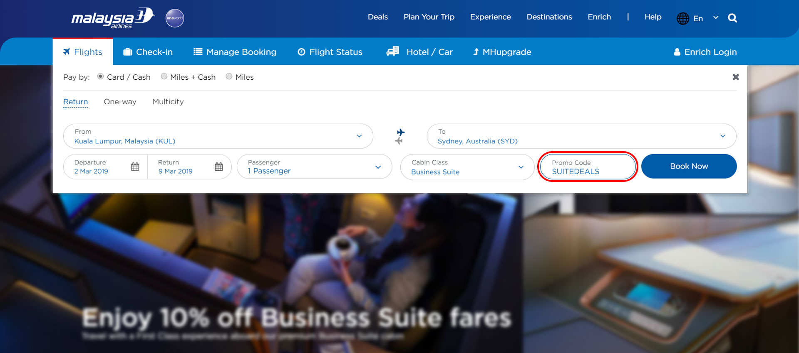The image size is (799, 353).
Task: Open the From airport dropdown
Action: coord(218,136)
